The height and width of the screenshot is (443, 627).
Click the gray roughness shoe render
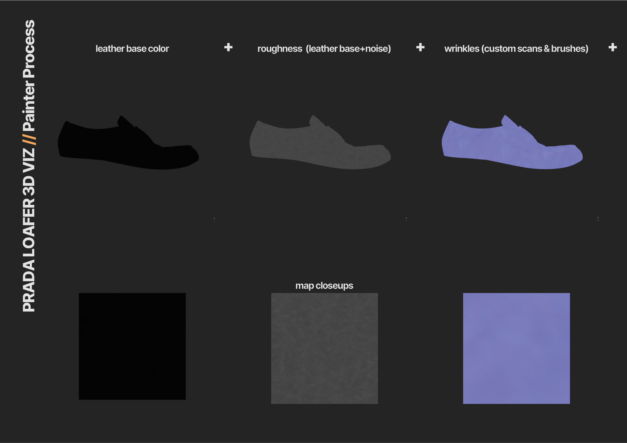(x=320, y=142)
